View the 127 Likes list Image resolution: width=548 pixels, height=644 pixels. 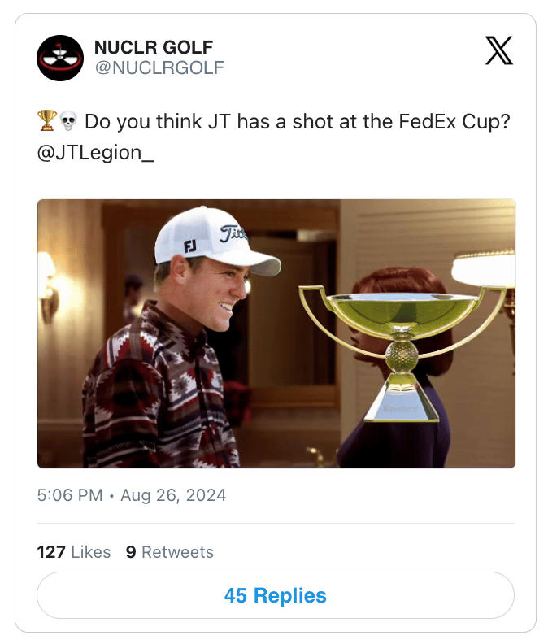click(74, 552)
